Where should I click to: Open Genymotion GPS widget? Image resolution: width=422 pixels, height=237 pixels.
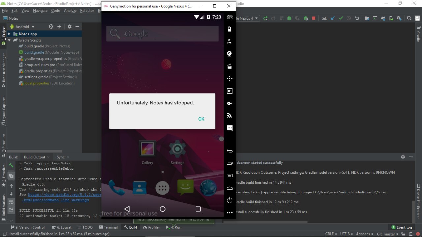pos(230,42)
